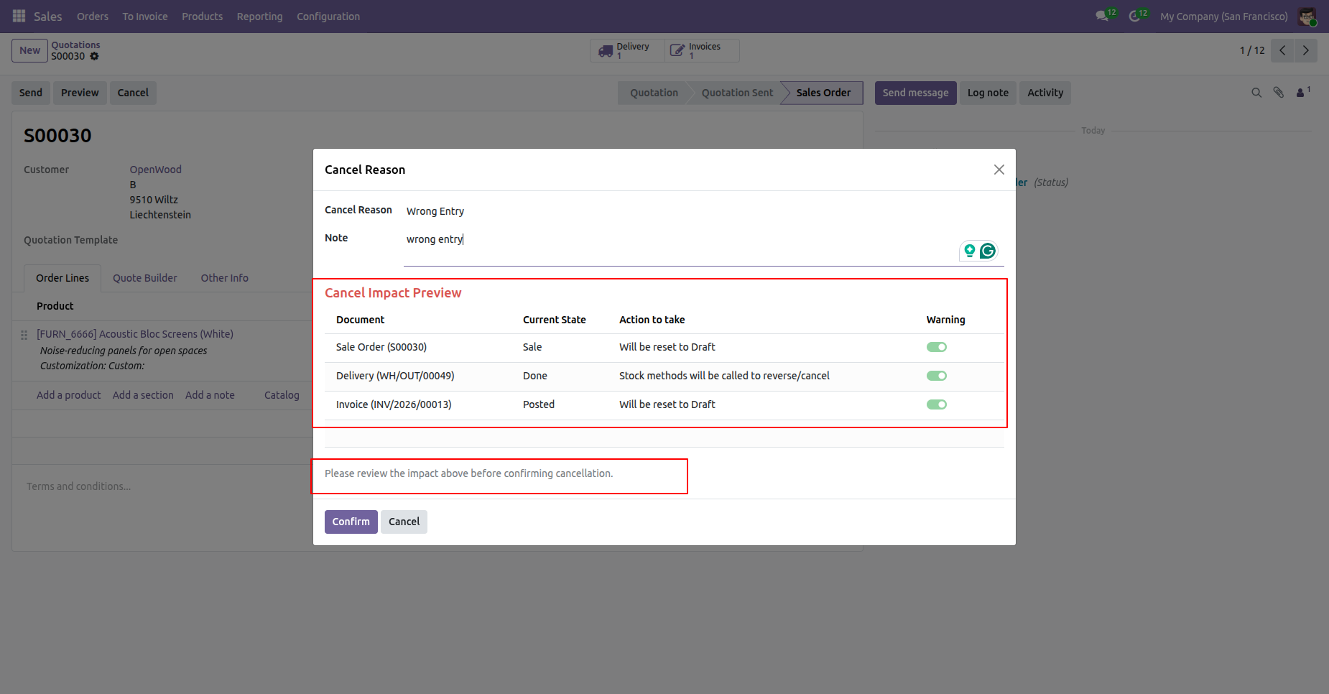
Task: Go to previous record arrow
Action: (x=1282, y=50)
